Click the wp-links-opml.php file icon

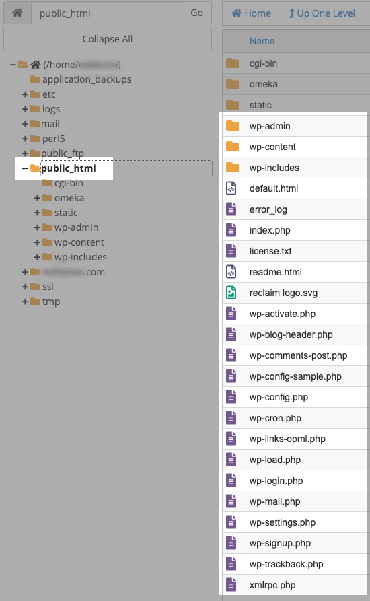pyautogui.click(x=231, y=439)
